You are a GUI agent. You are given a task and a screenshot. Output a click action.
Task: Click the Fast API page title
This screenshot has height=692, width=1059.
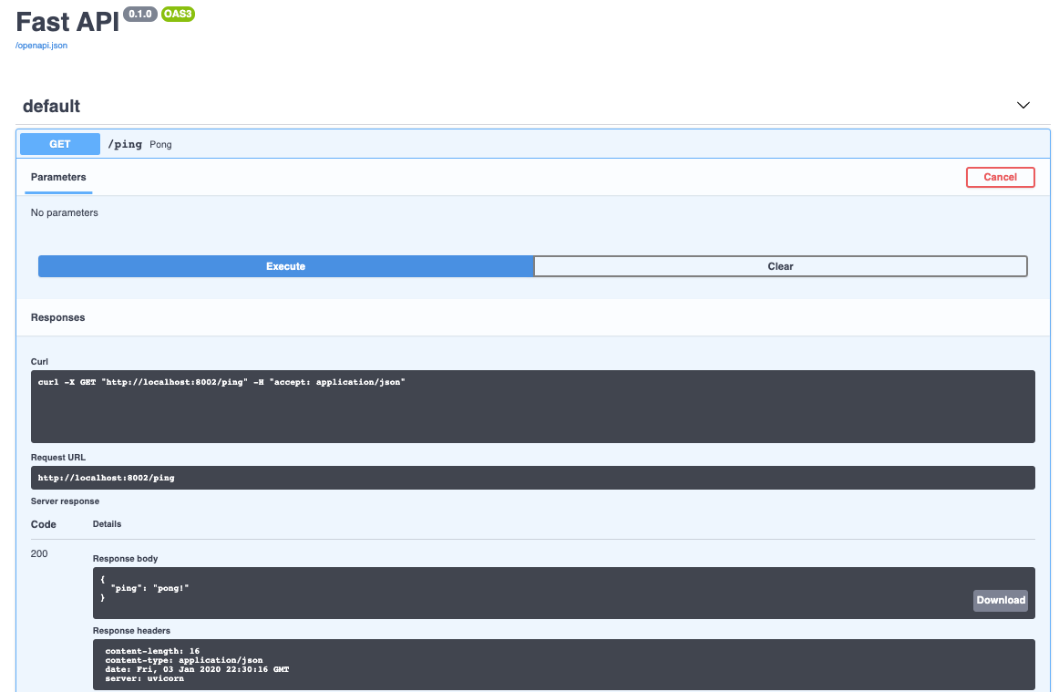[66, 22]
